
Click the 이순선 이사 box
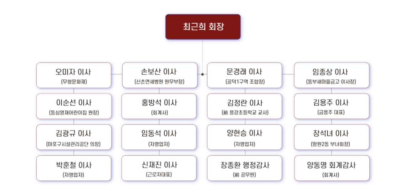pyautogui.click(x=74, y=106)
